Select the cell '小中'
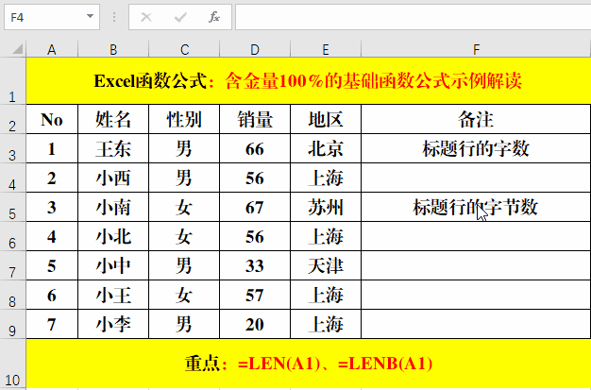The width and height of the screenshot is (591, 390). click(113, 265)
